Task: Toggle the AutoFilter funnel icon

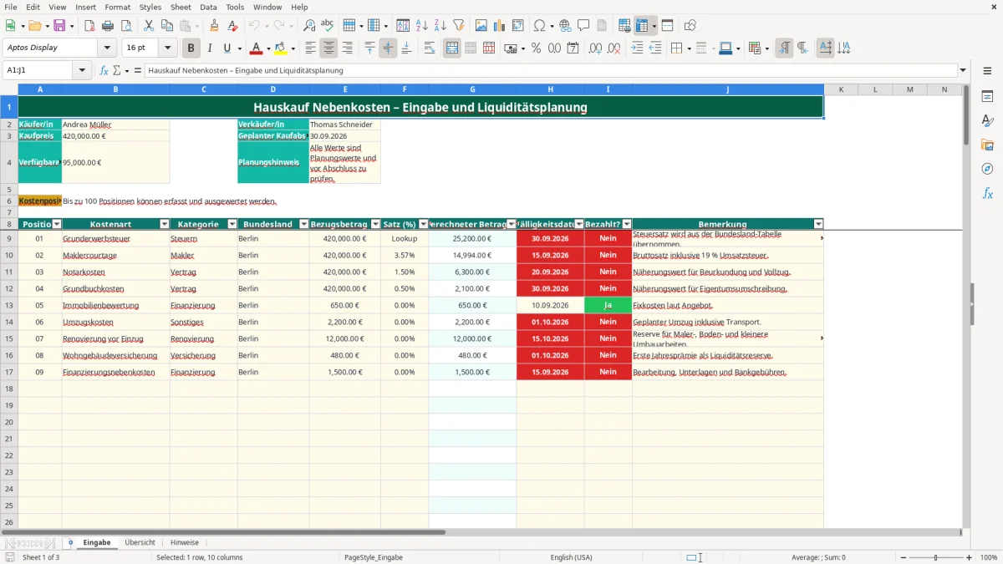Action: tap(458, 26)
